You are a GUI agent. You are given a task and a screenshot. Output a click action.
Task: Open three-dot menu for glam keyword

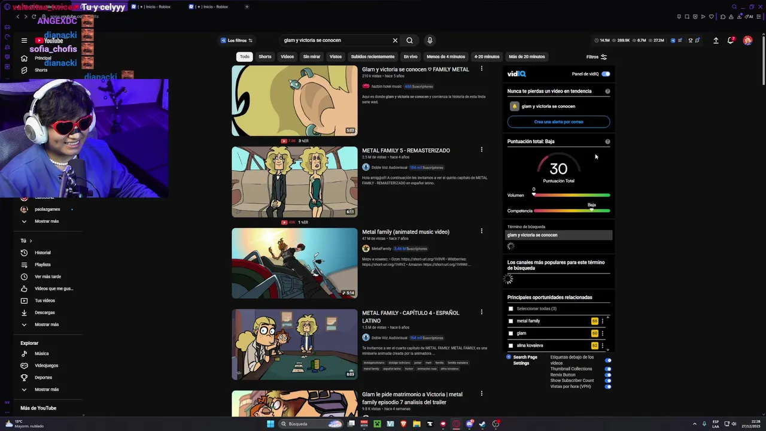(603, 333)
